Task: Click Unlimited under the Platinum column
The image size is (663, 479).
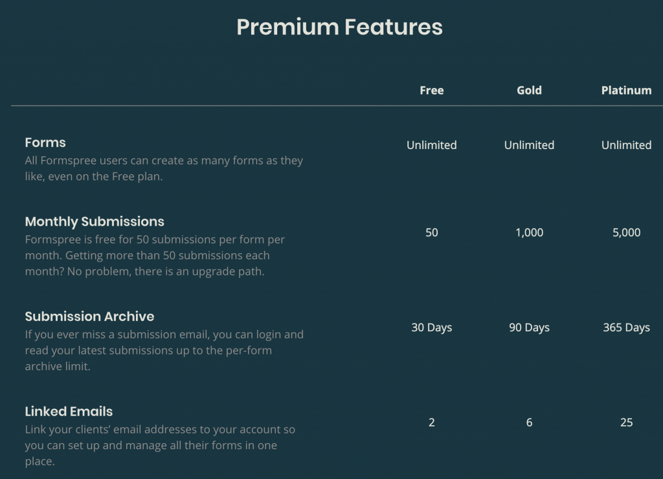Action: click(x=626, y=145)
